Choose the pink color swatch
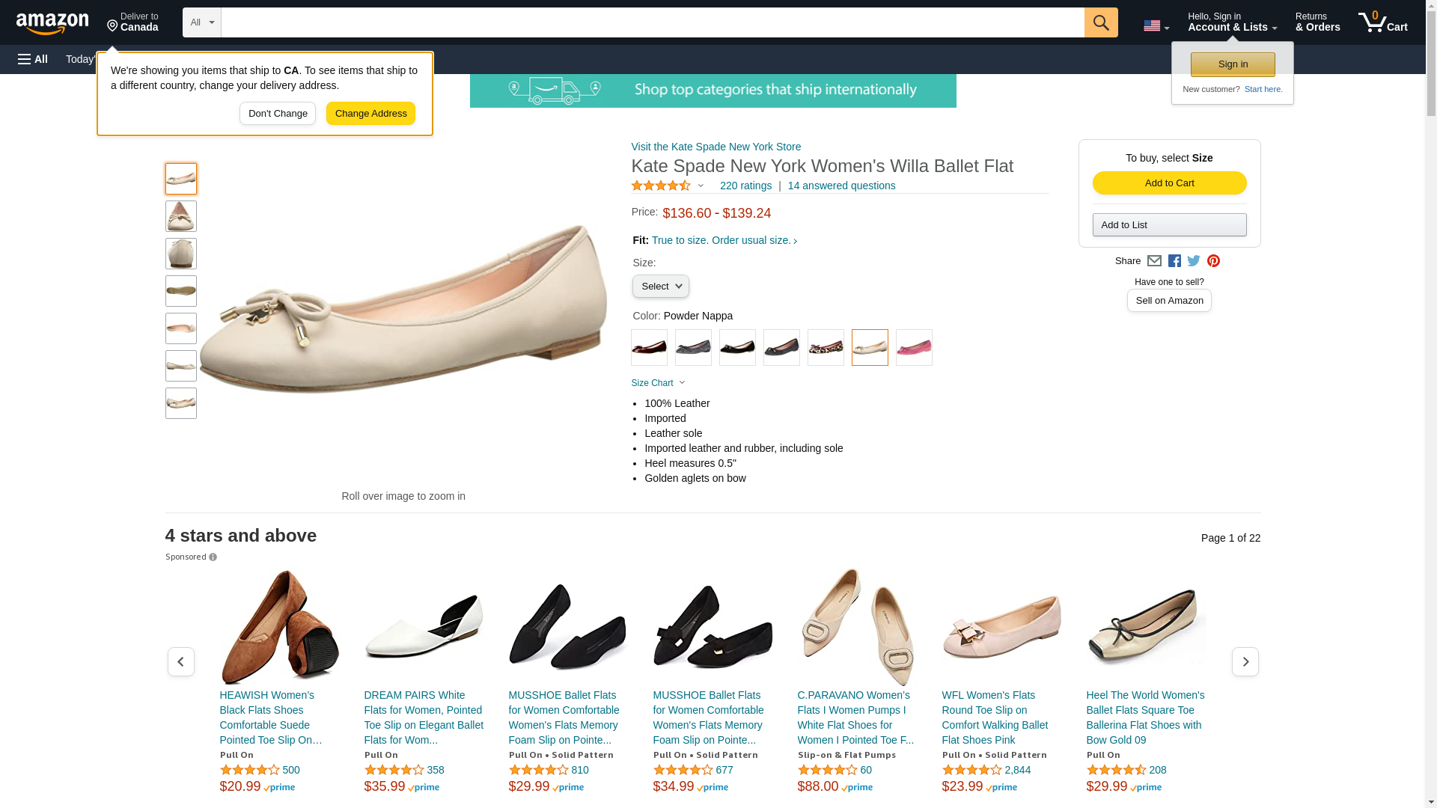1437x808 pixels. 914,347
